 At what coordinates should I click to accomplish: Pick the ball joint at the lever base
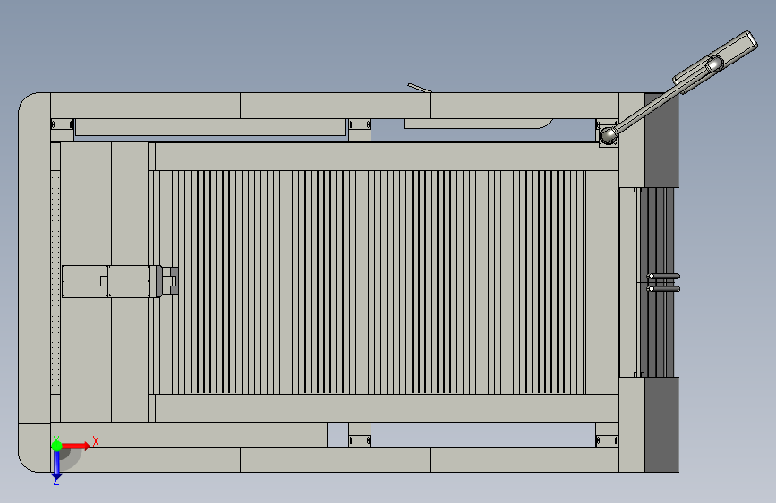coord(608,135)
